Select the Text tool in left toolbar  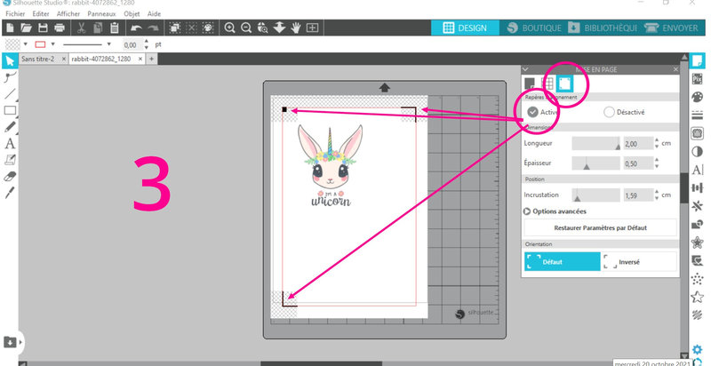point(10,143)
